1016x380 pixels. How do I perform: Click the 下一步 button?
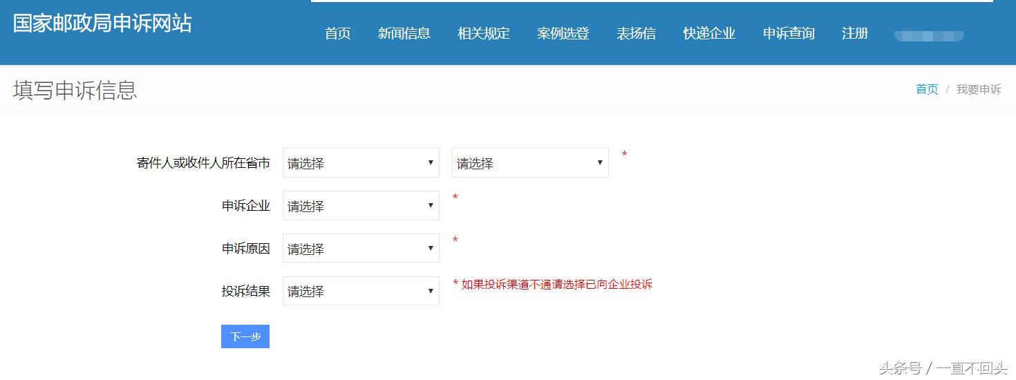click(x=245, y=336)
